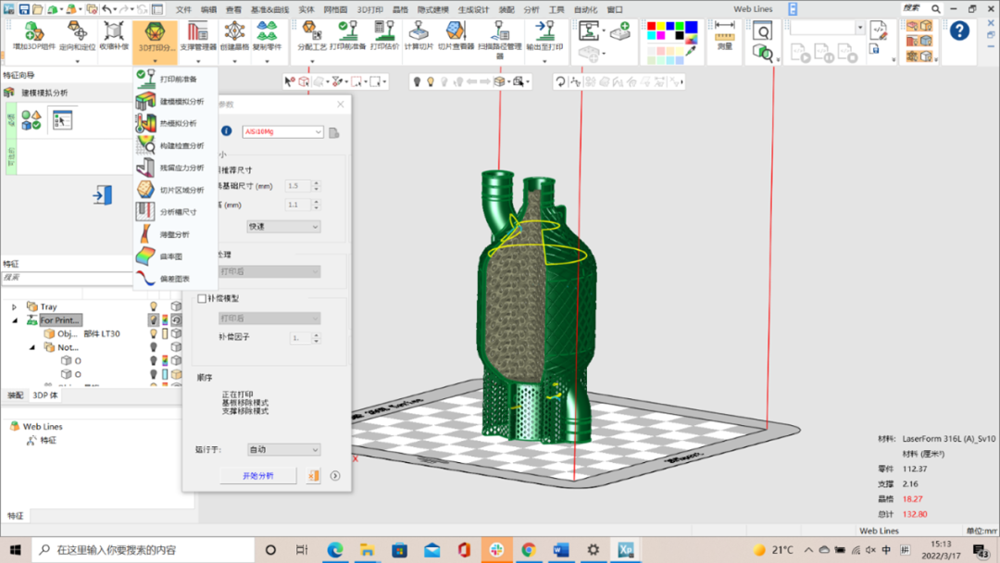Choose 薄壁分析 from the analysis list
The height and width of the screenshot is (563, 1000).
tap(176, 234)
